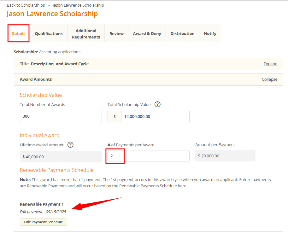Click the help icon next to Lifetime Award Amount
Screen dimensions: 288x234
(x=70, y=145)
